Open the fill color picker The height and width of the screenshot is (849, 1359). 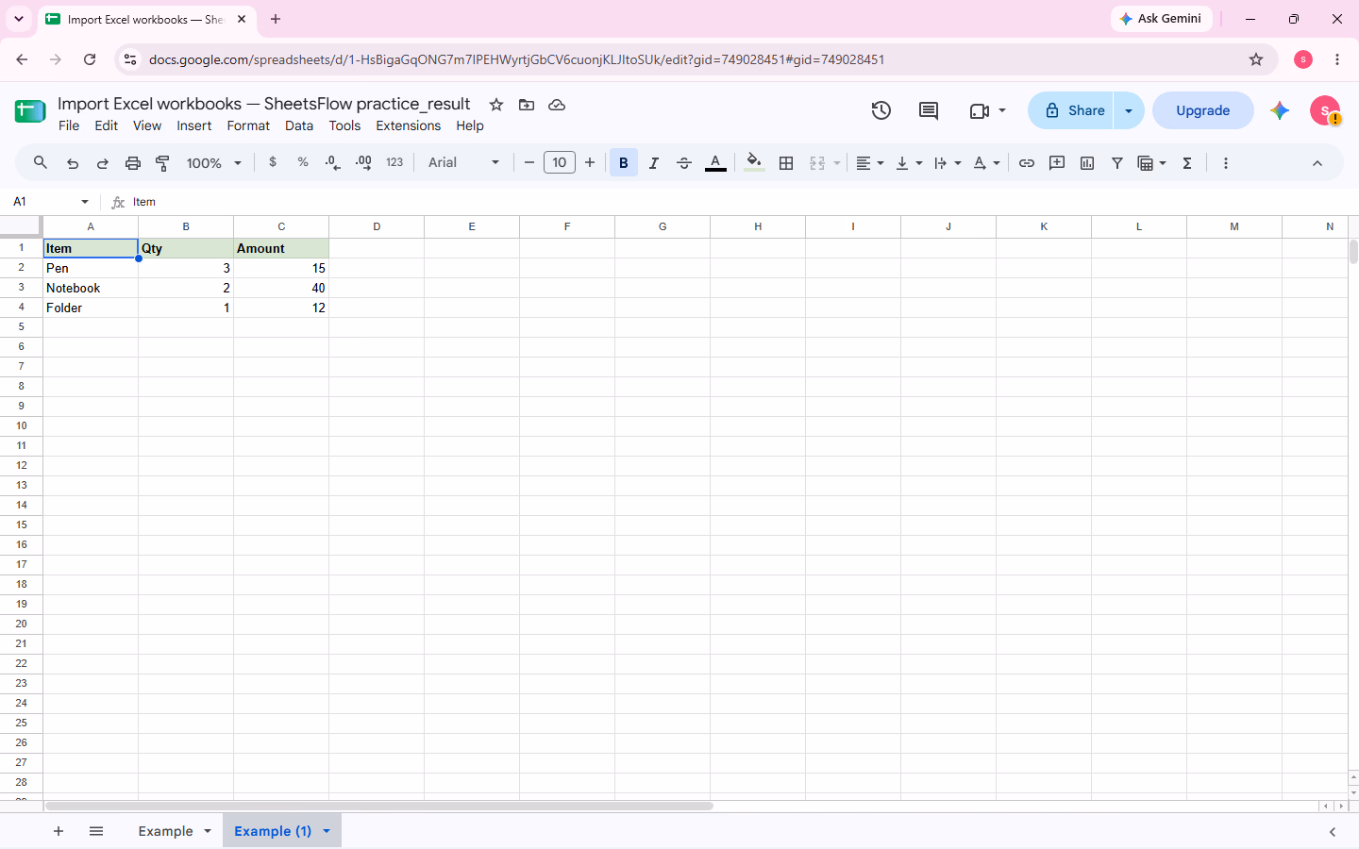(x=754, y=163)
